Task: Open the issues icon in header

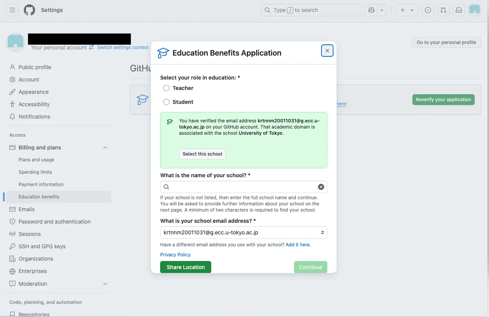Action: [x=427, y=10]
